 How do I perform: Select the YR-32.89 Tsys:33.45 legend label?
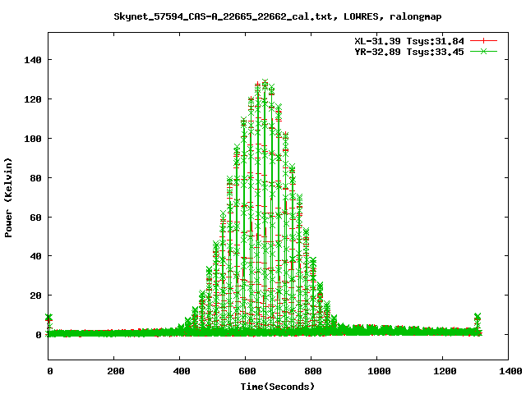pos(409,52)
